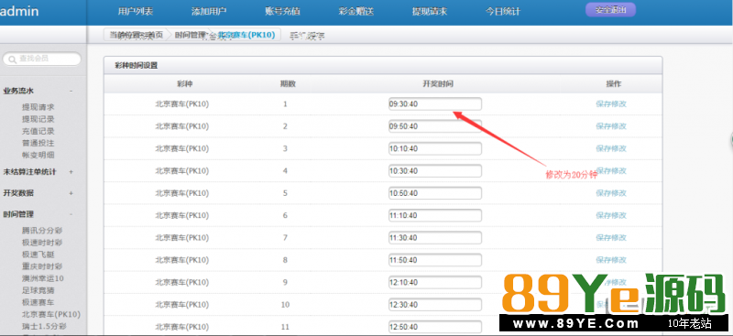Select 澳洲幸运10 under 时间管理
This screenshot has height=336, width=733.
click(x=42, y=278)
